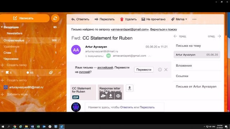Save Response letter attachment to cloud
The width and height of the screenshot is (230, 129).
click(103, 96)
